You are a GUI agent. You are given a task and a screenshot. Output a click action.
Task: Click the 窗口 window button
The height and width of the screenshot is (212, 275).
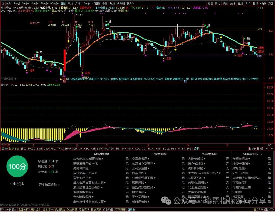(23, 149)
